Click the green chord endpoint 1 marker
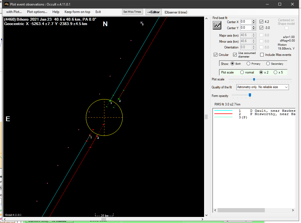Image resolution: width=301 pixels, height=223 pixels. pos(110,101)
